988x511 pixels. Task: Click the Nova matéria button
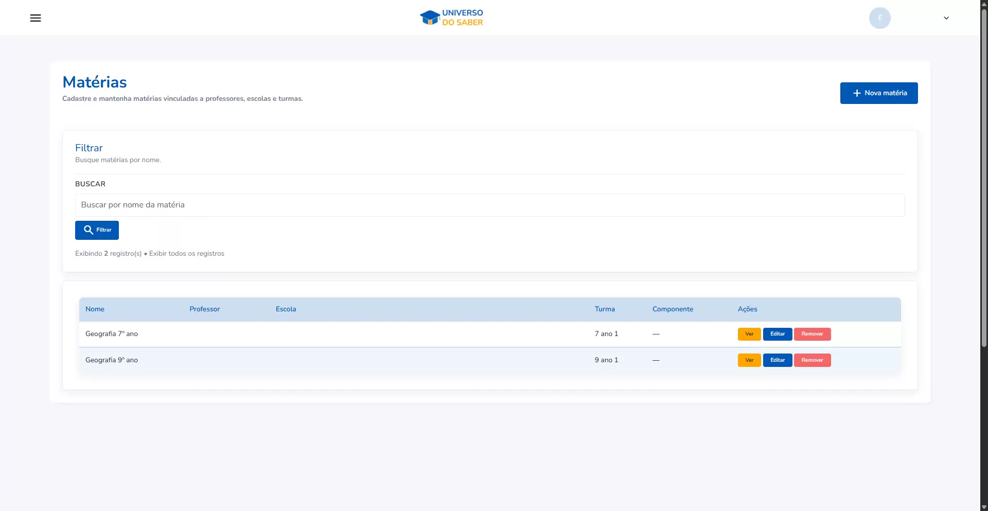(878, 93)
